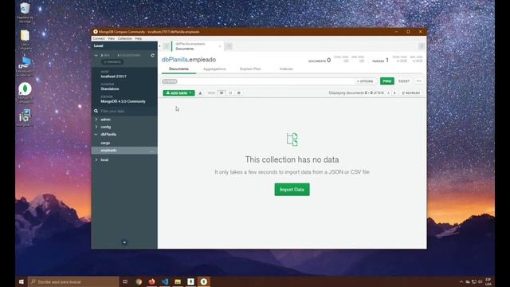Switch to list view of documents

222,93
